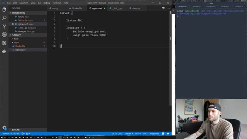Click the terminal window prompt line

(x=179, y=16)
